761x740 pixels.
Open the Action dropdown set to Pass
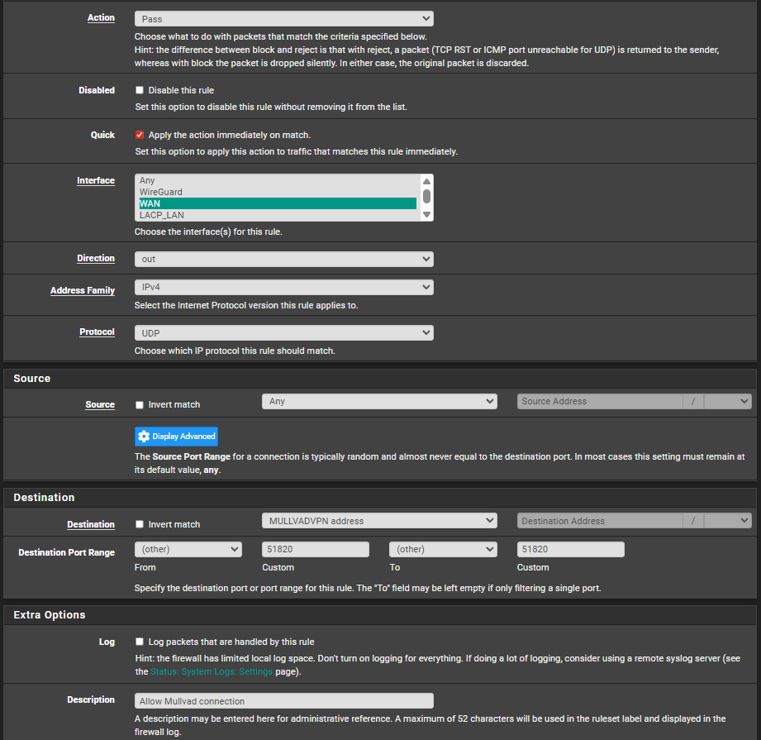(x=283, y=18)
